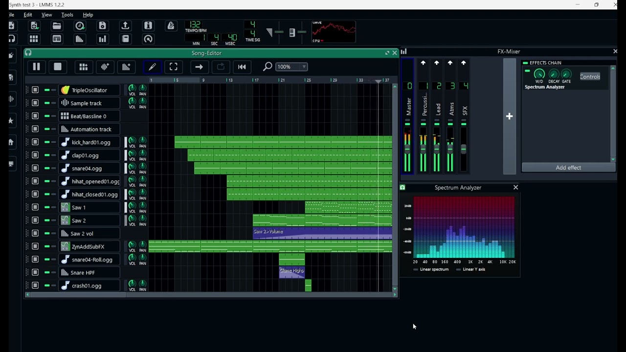Toggle the FX-Mixer window icon in the main toolbar

(x=102, y=39)
